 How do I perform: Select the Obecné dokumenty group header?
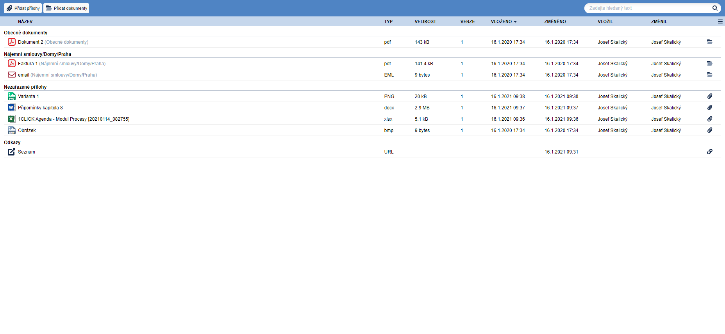coord(26,33)
